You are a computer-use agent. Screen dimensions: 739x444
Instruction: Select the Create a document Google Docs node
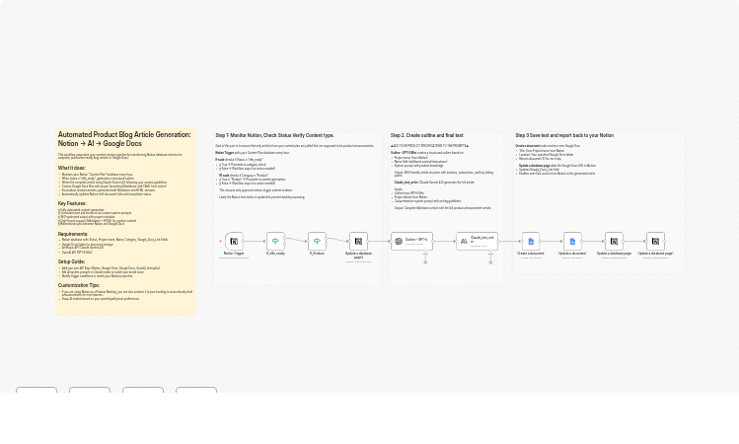(x=531, y=242)
